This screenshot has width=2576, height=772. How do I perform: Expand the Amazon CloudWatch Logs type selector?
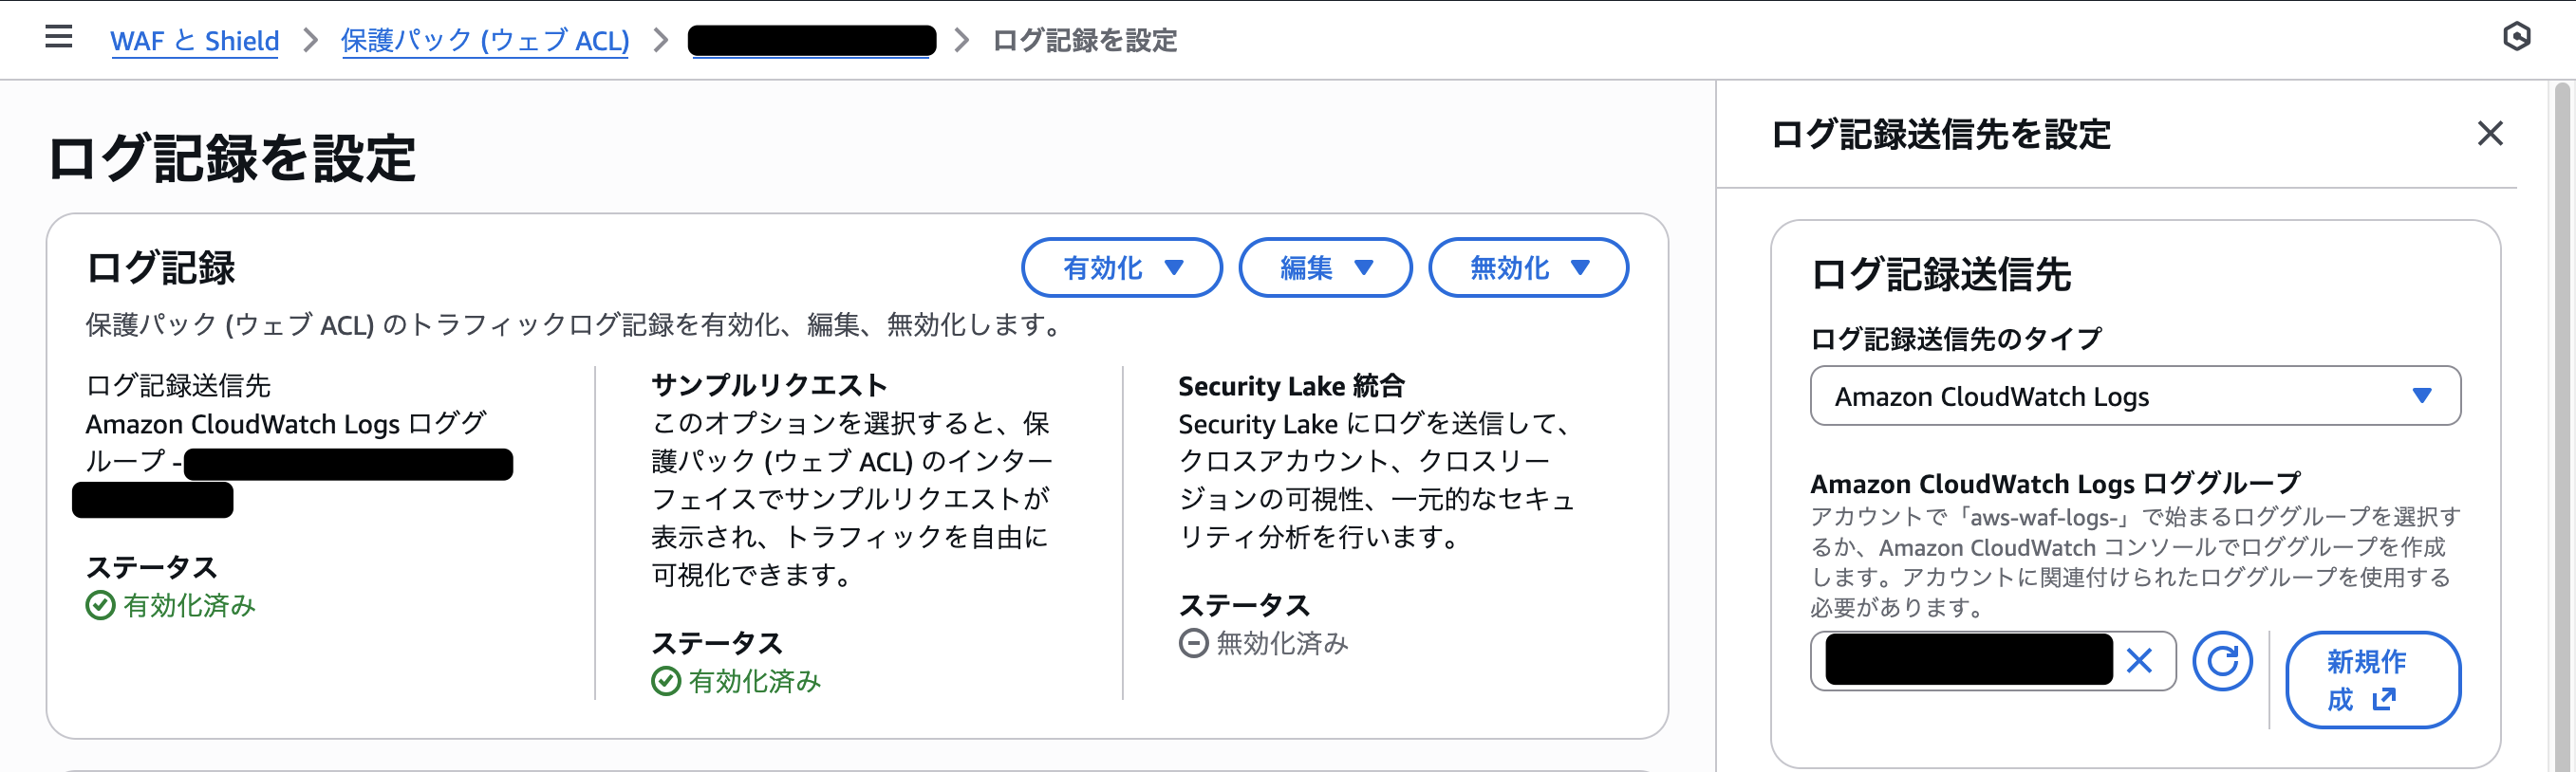[x=2135, y=396]
